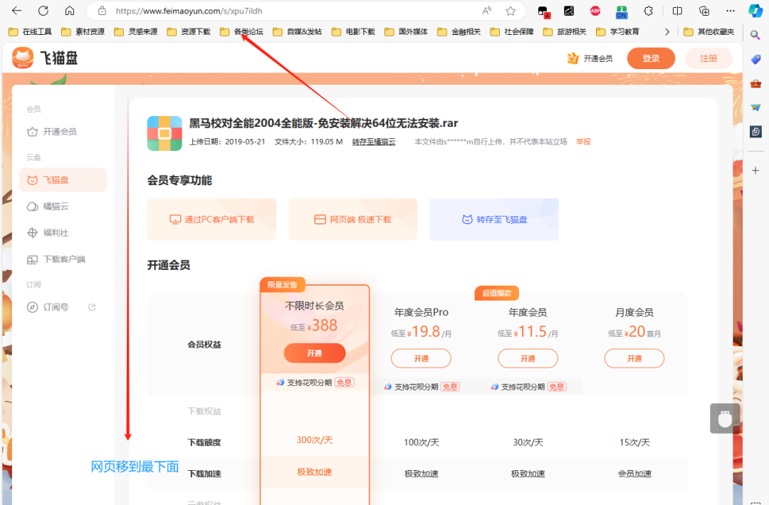Open 下载客户端 from the left sidebar
Screen dimensions: 769x505
point(63,259)
